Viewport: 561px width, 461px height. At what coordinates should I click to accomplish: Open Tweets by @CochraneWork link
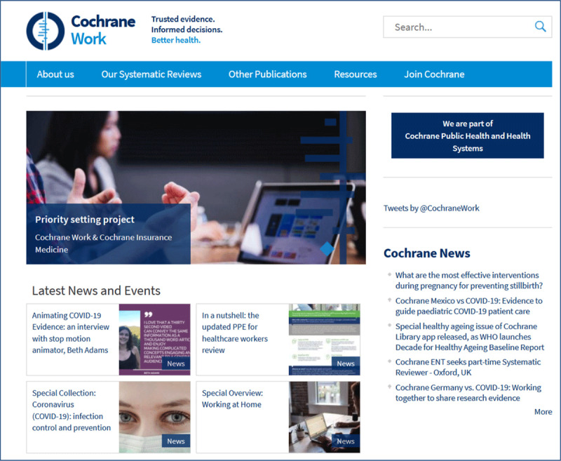[431, 208]
